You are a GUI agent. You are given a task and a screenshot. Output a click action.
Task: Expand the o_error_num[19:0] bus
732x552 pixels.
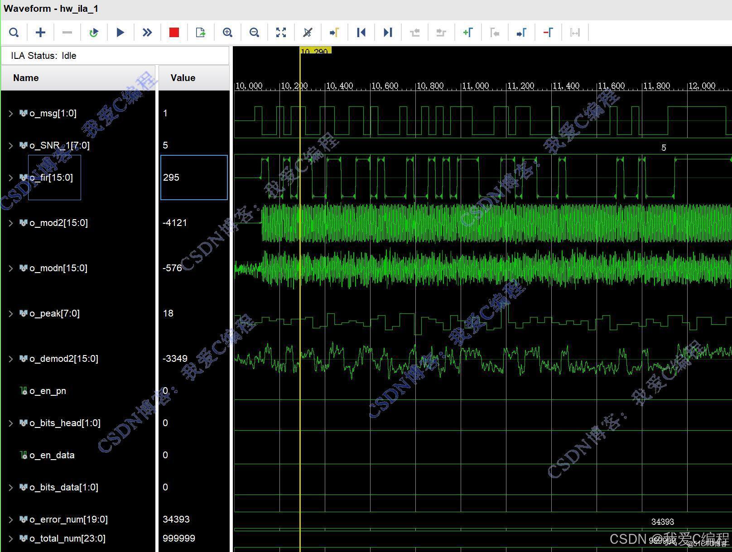pos(10,519)
